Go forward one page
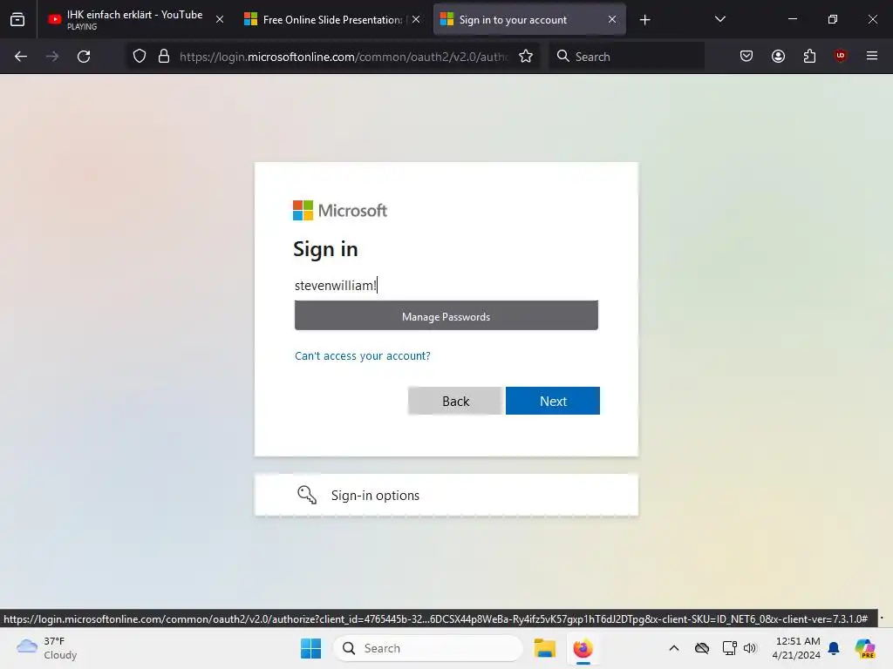The image size is (893, 669). tap(52, 57)
